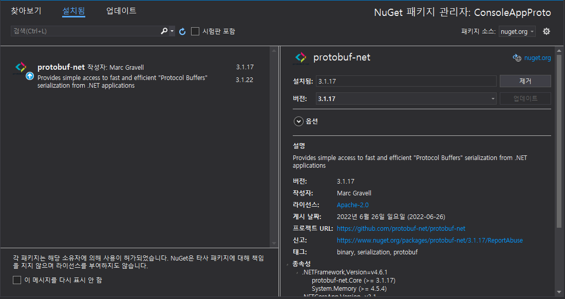
Task: Click the author value Marc Gravell in details
Action: (x=354, y=193)
